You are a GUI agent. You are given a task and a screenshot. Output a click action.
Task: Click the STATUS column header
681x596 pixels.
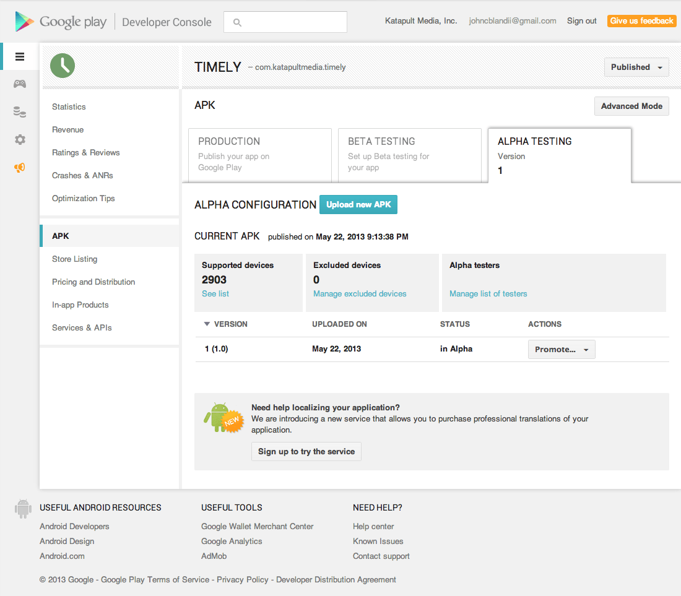coord(455,324)
